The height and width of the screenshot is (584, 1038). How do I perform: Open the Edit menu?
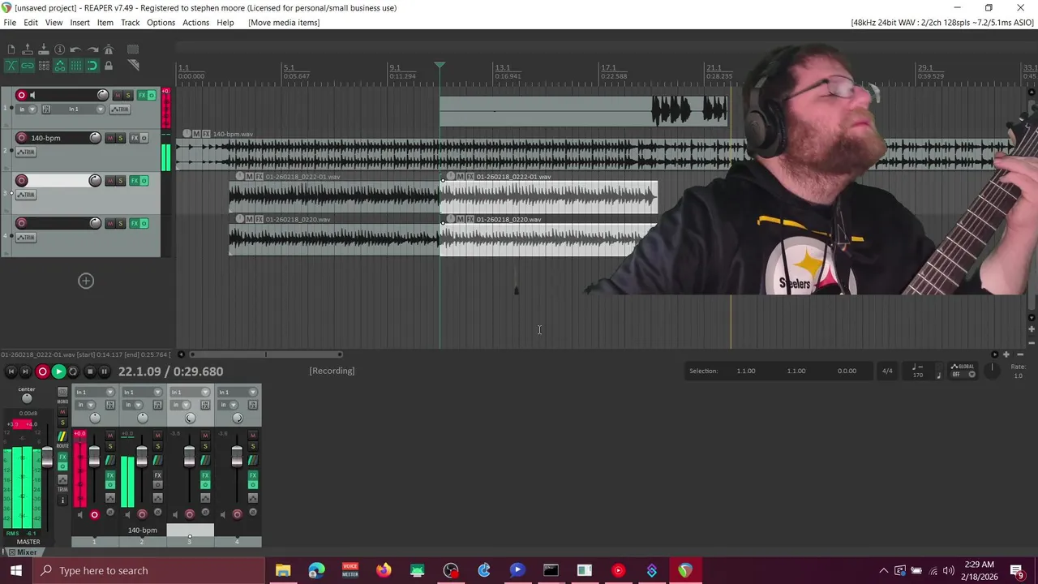tap(31, 23)
